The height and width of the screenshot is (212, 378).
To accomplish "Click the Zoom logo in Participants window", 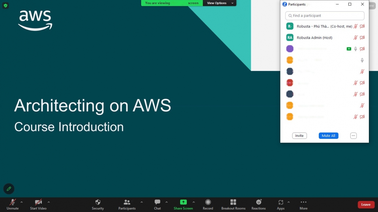I will (x=284, y=4).
